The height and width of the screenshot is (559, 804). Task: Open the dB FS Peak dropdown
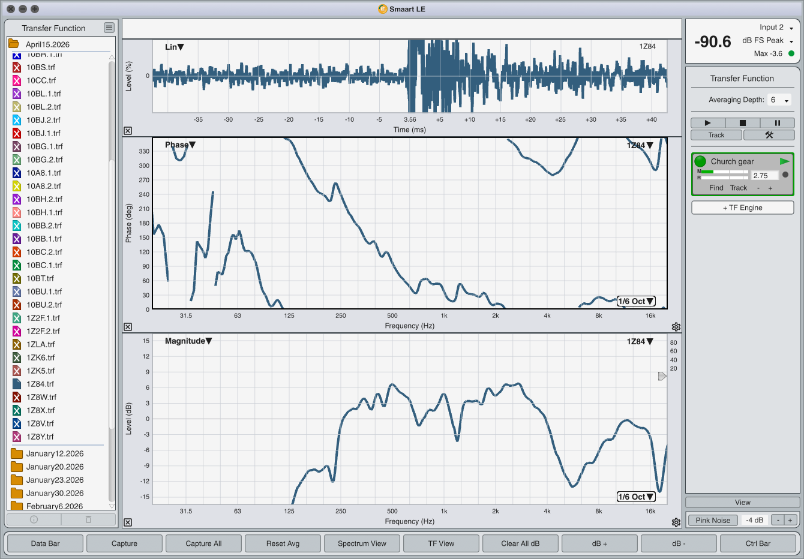click(x=768, y=41)
